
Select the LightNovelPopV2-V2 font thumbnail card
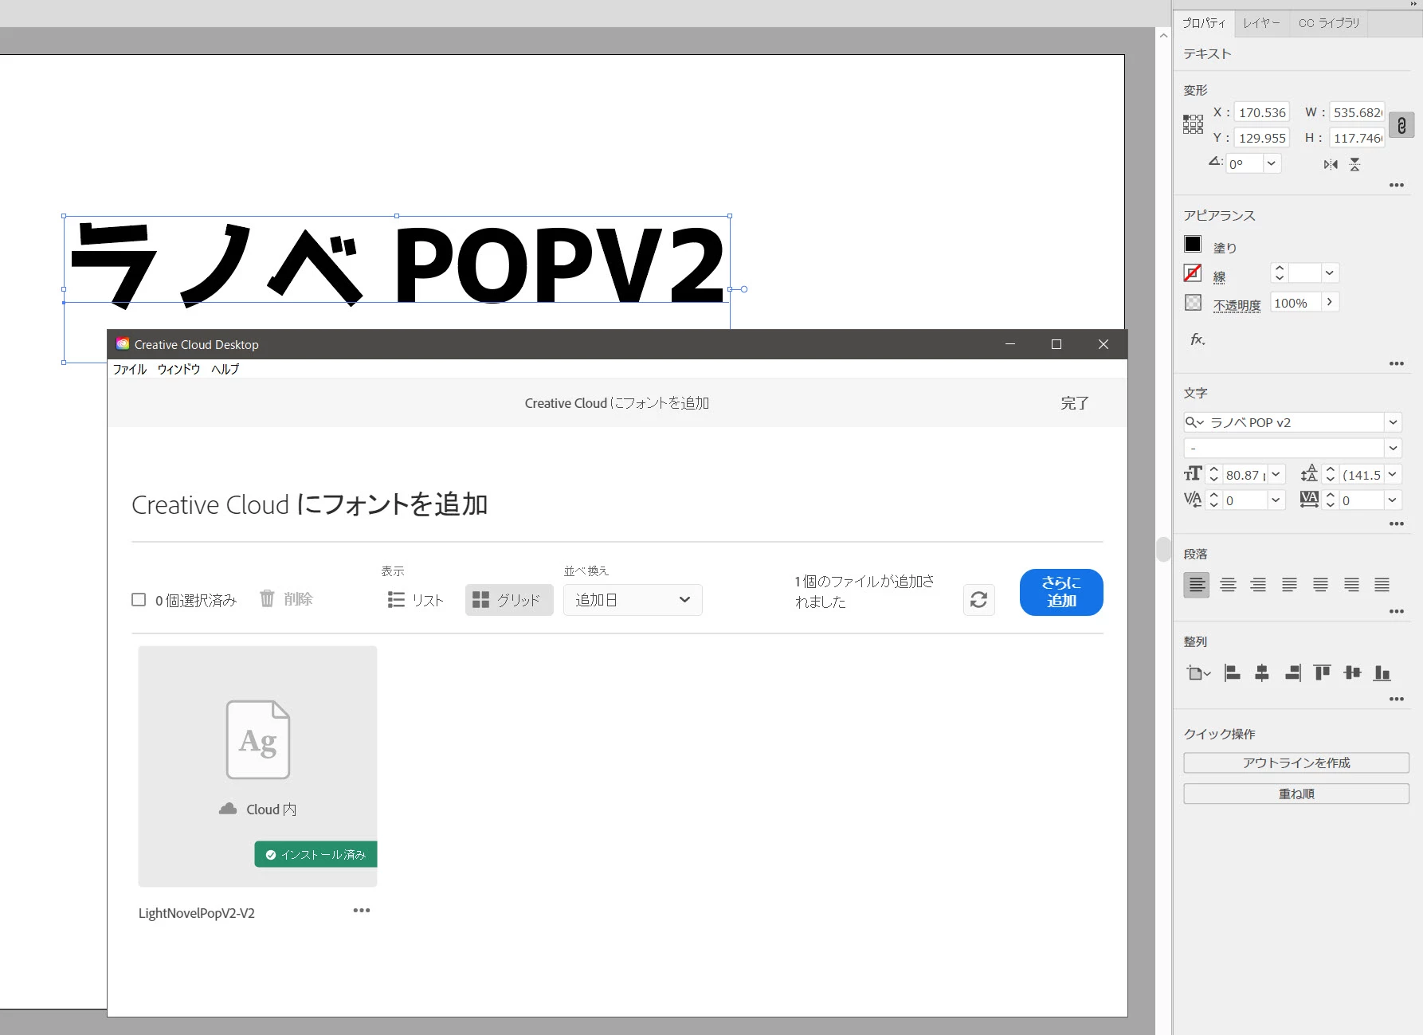[x=257, y=766]
